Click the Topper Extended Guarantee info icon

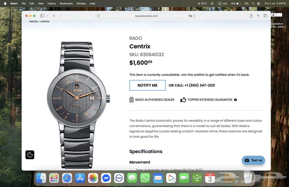tap(235, 100)
